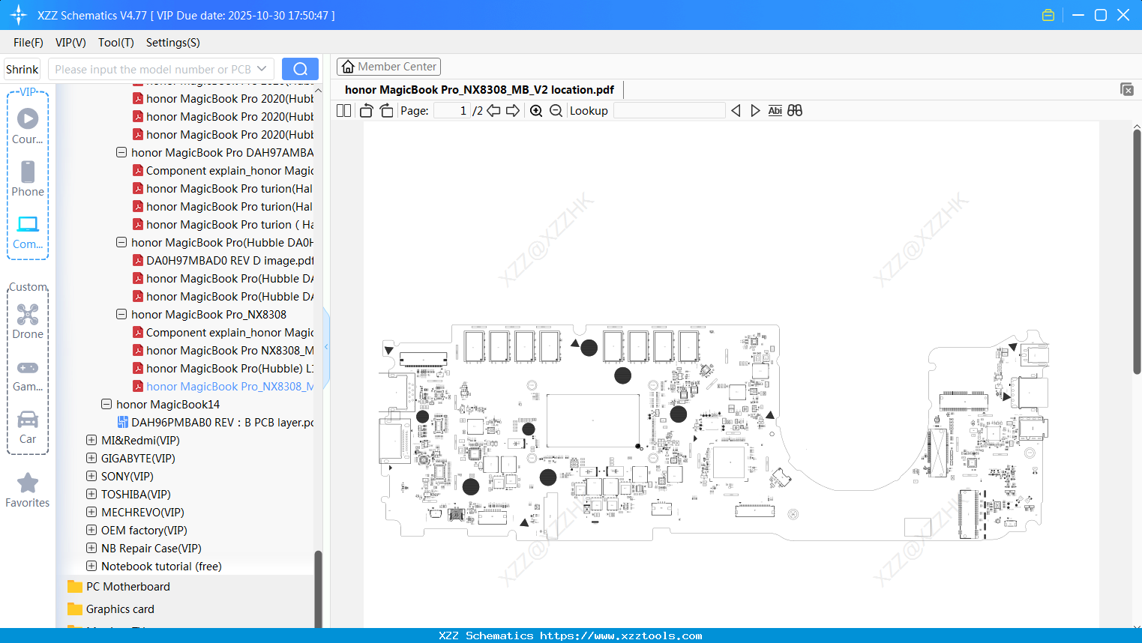Expand the MECHREVO(VIP) node
Viewport: 1142px width, 643px height.
click(x=91, y=512)
